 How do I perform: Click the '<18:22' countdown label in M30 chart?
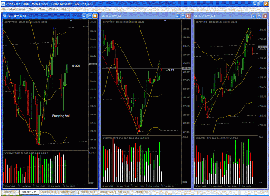[x=76, y=66]
